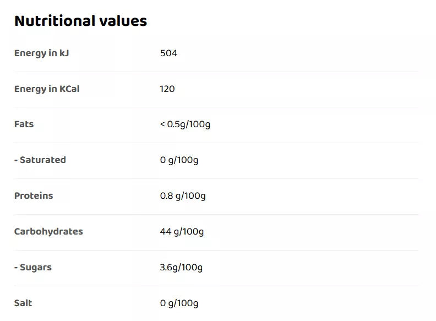
Task: Click the '- Sugars' row label
Action: (33, 267)
